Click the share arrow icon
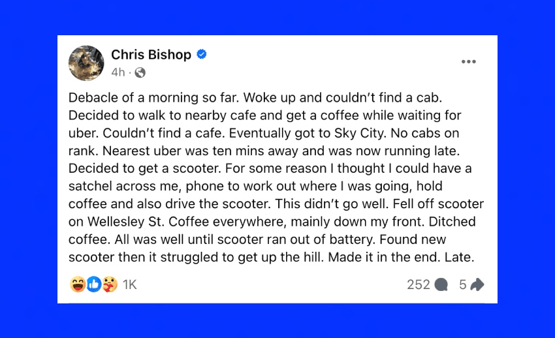This screenshot has width=555, height=338. point(477,284)
